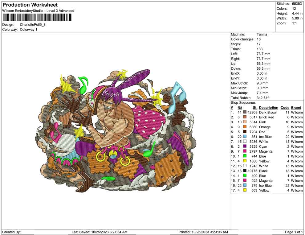
Task: Click the 'Description' column header
Action: pos(269,108)
